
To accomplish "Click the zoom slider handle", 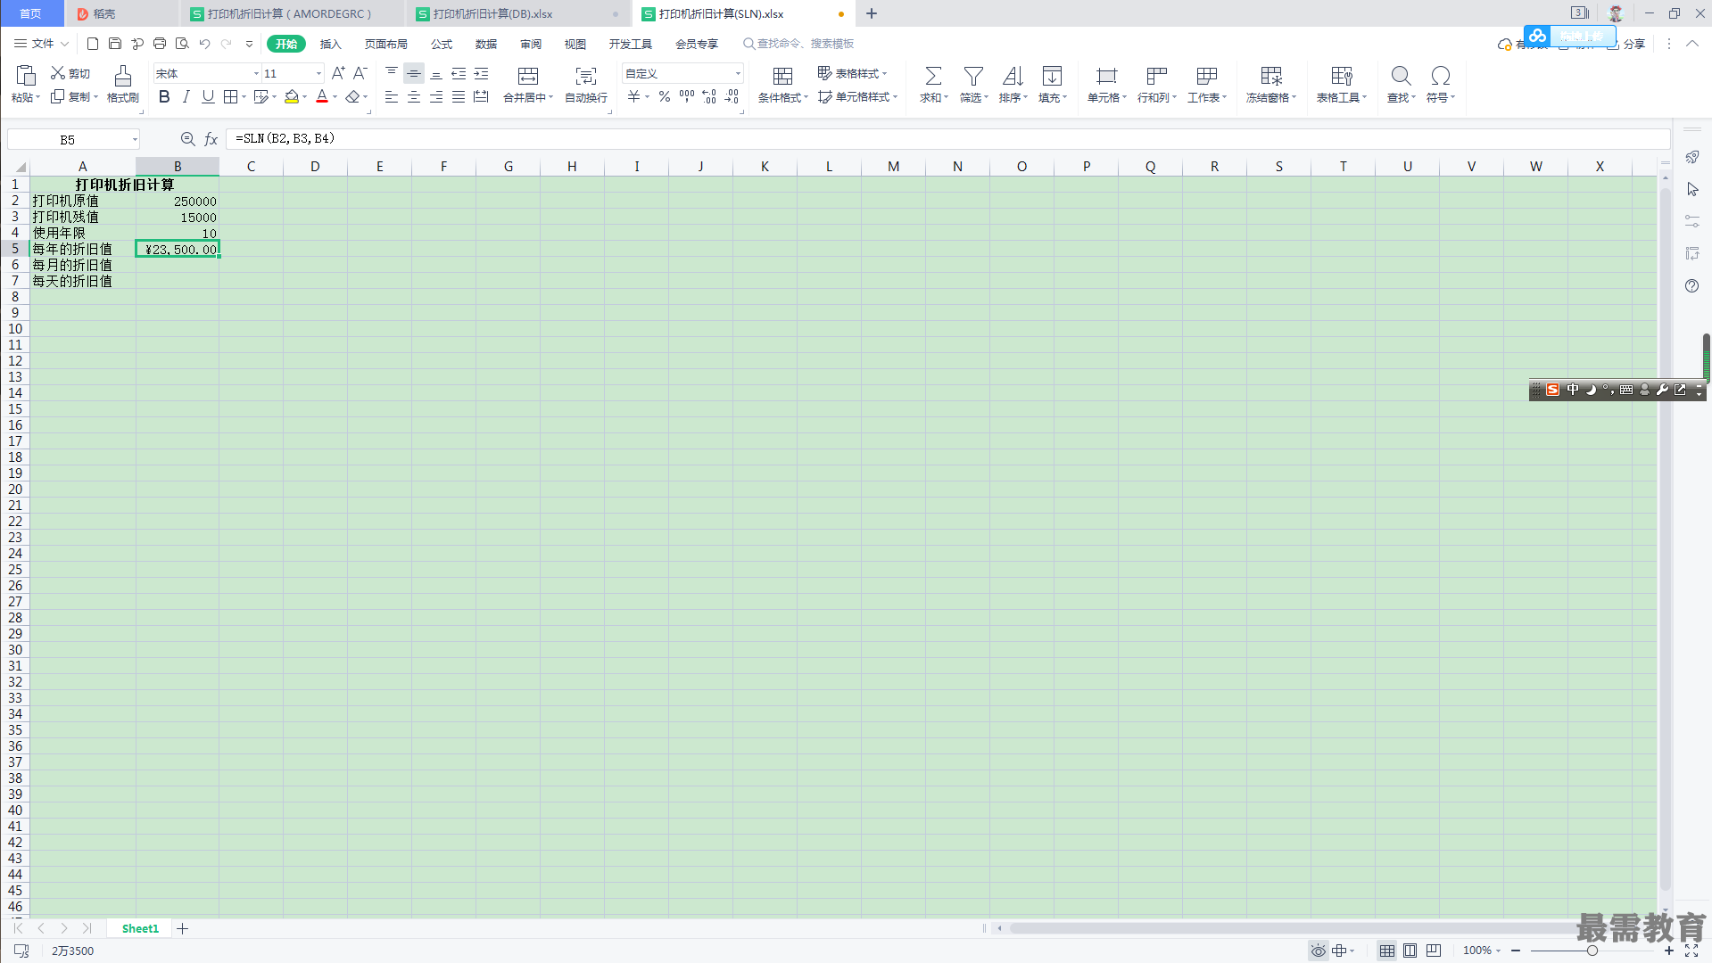I will pos(1592,951).
